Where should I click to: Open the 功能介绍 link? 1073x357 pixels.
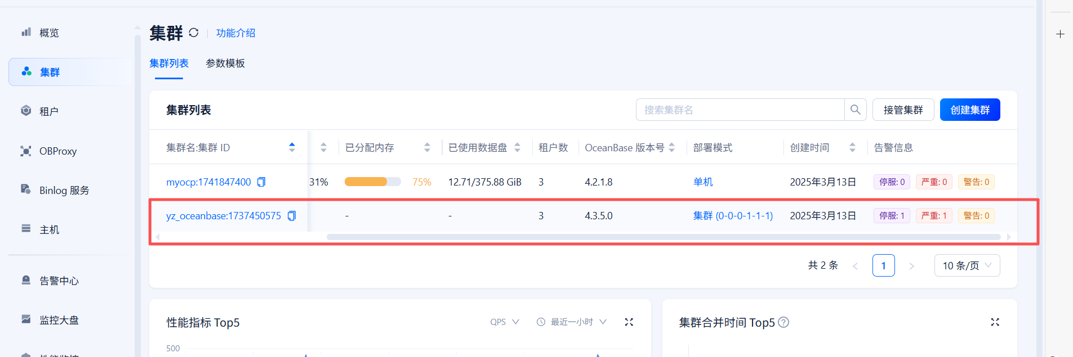pos(235,33)
